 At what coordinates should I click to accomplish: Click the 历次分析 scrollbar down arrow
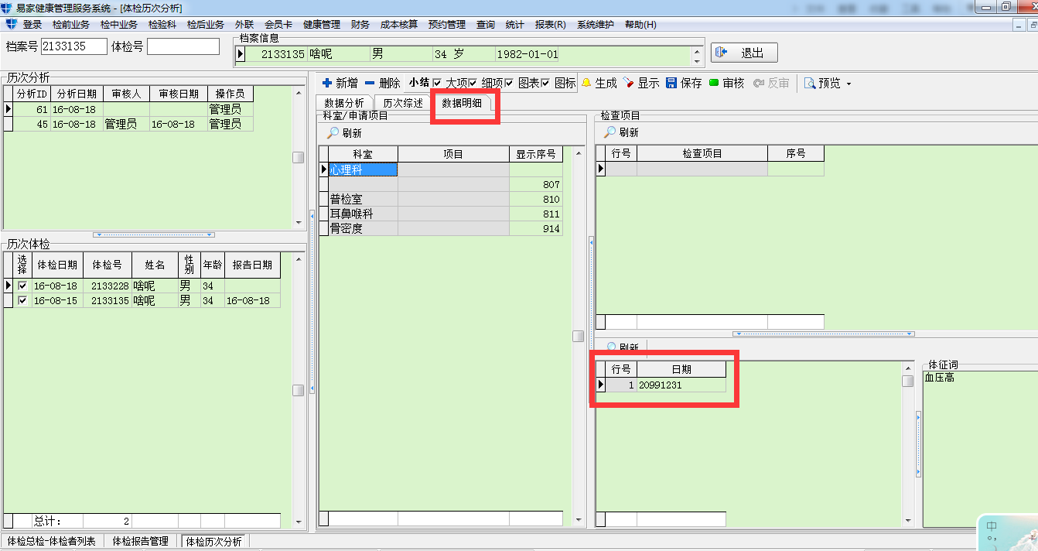(298, 223)
